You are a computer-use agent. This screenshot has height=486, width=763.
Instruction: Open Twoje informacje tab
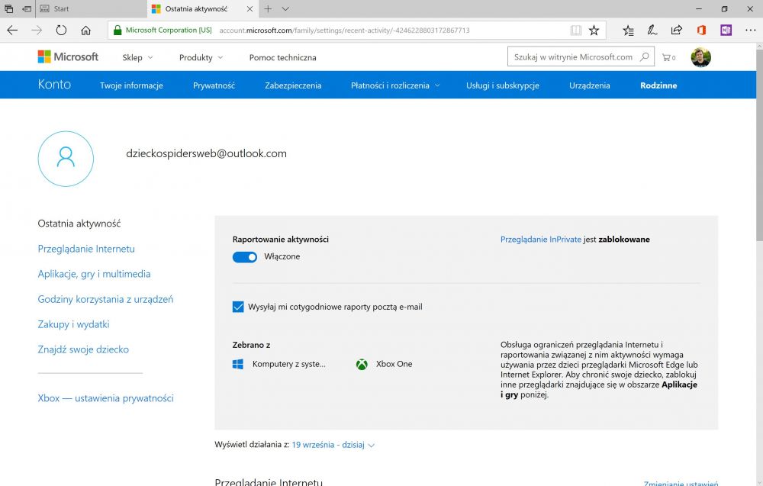pyautogui.click(x=131, y=85)
